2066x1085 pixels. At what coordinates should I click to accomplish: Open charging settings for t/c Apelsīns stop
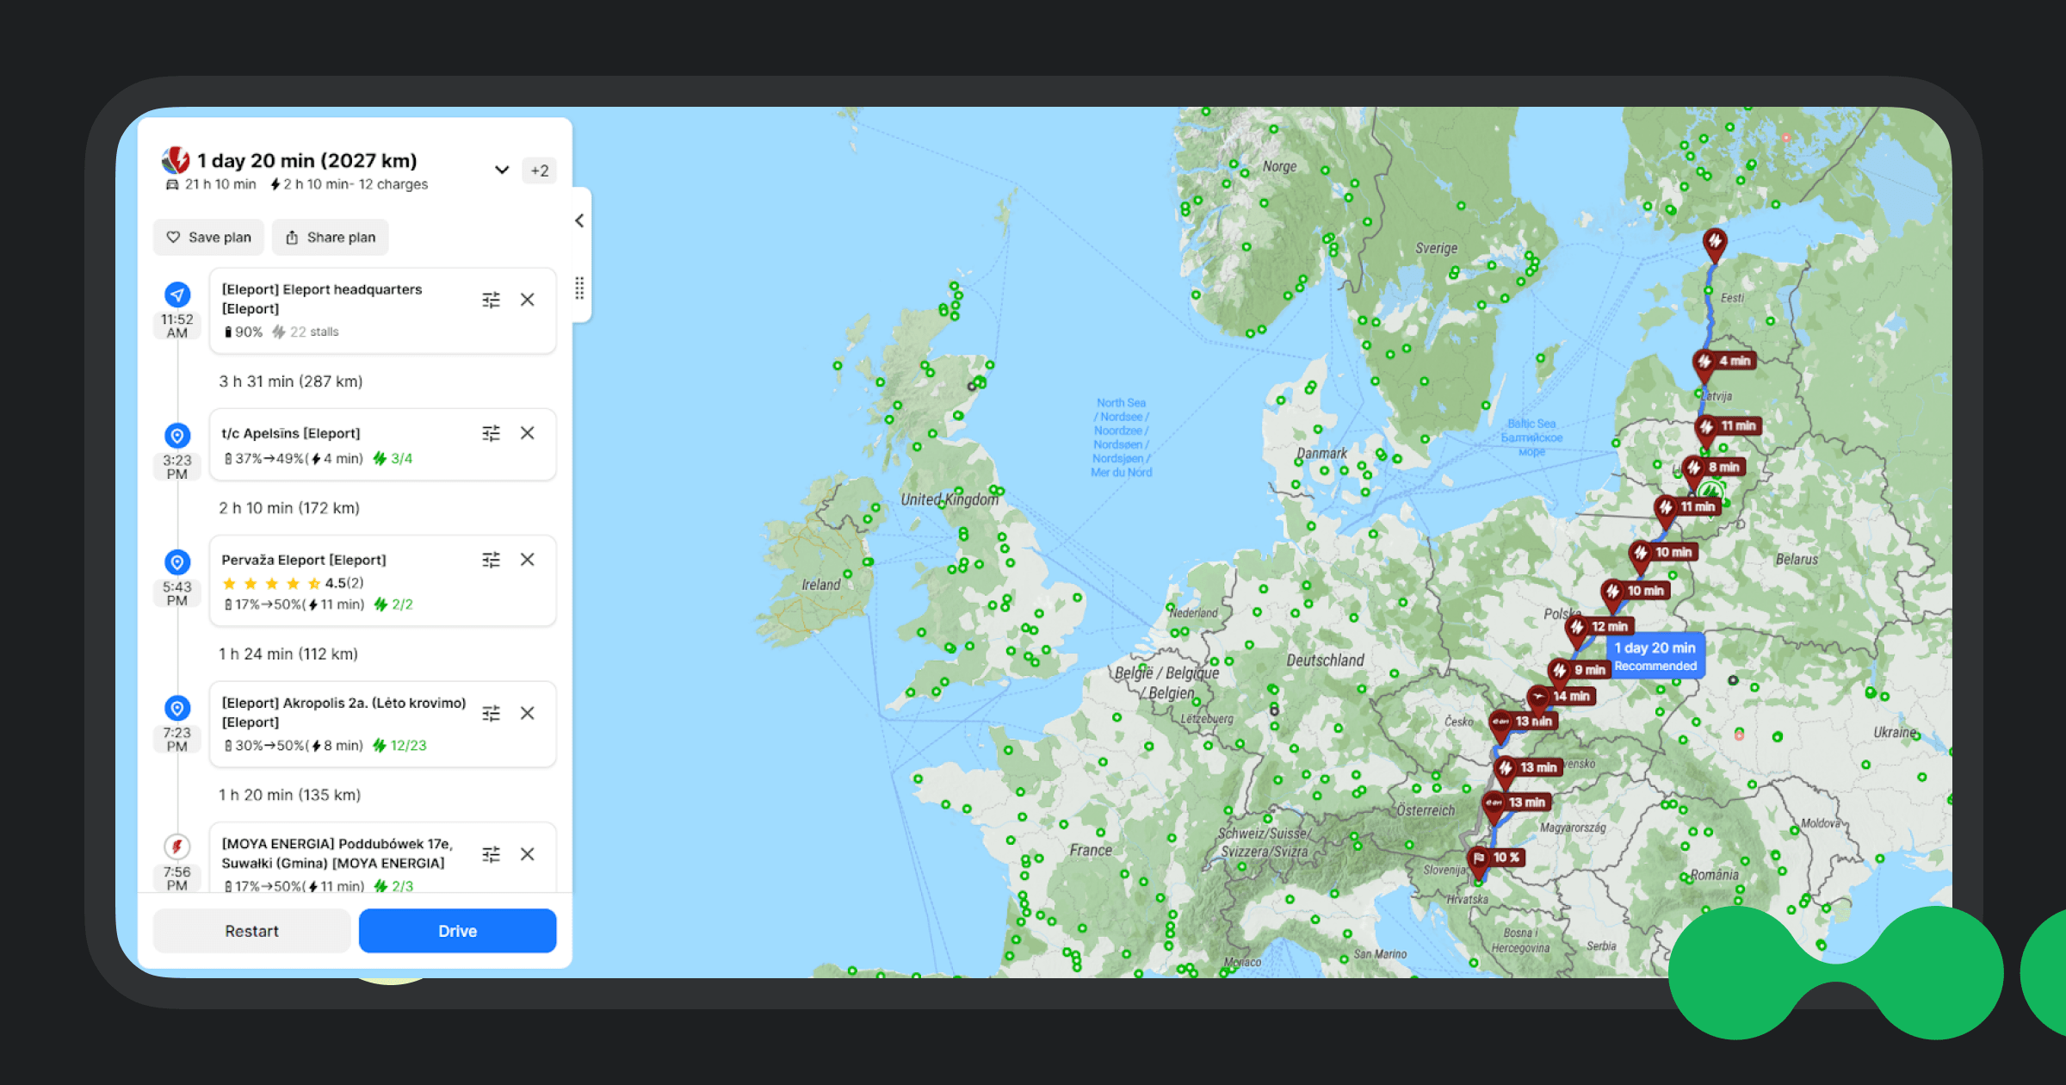(492, 433)
